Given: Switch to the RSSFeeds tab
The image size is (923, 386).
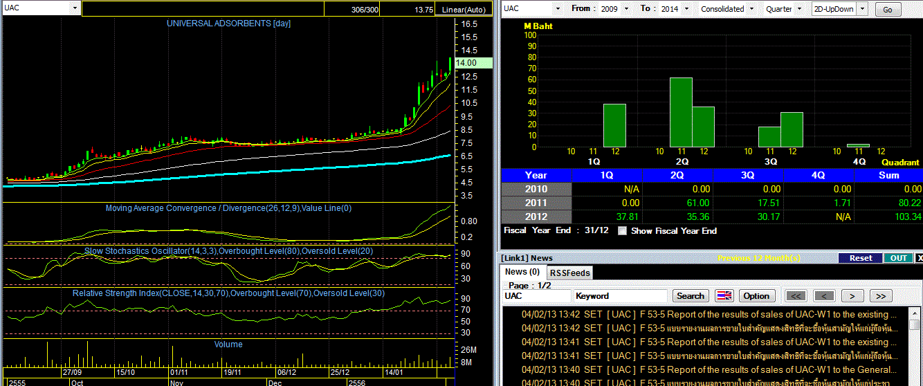Looking at the screenshot, I should click(x=569, y=273).
